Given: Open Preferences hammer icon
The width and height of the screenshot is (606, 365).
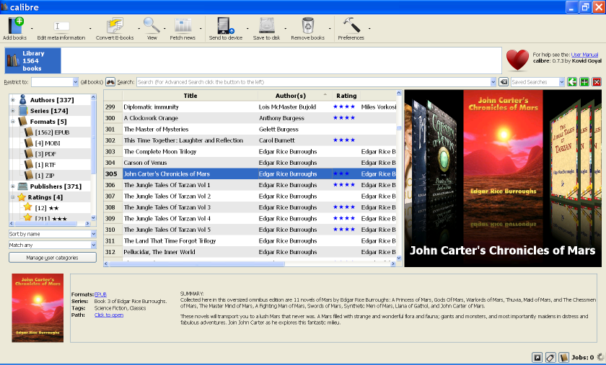Looking at the screenshot, I should (x=351, y=25).
